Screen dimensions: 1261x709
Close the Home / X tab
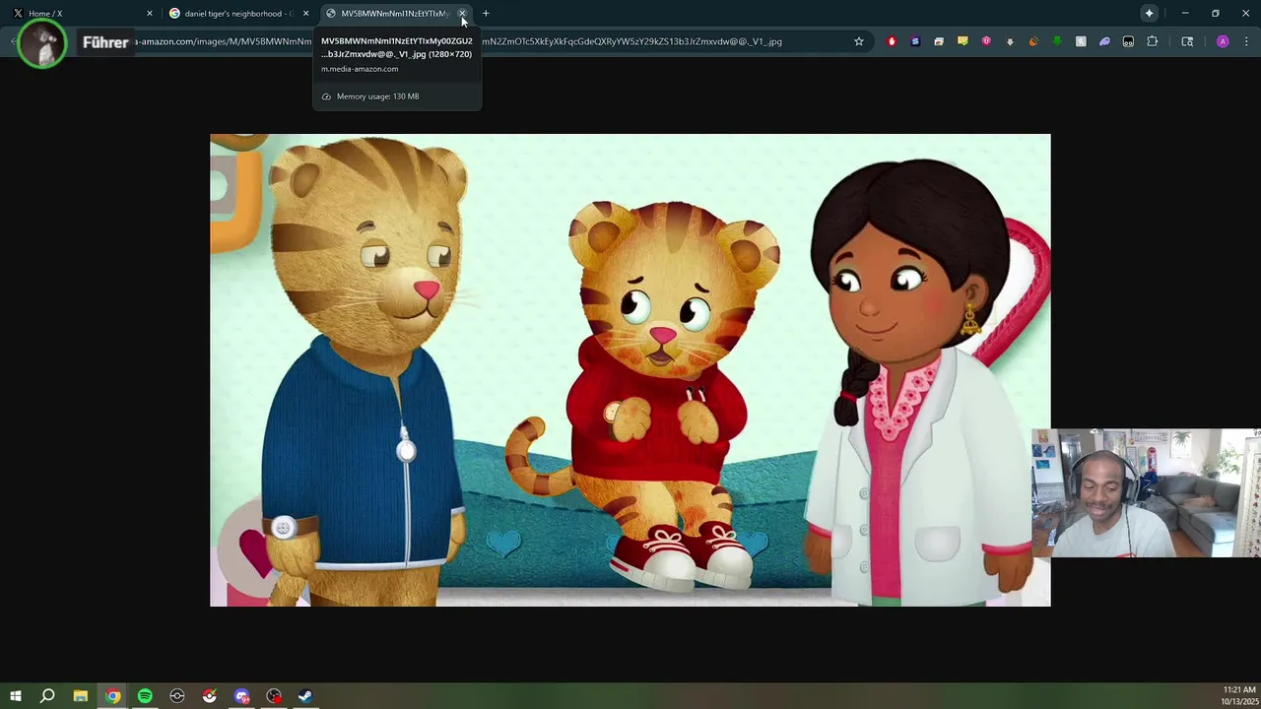pyautogui.click(x=150, y=14)
